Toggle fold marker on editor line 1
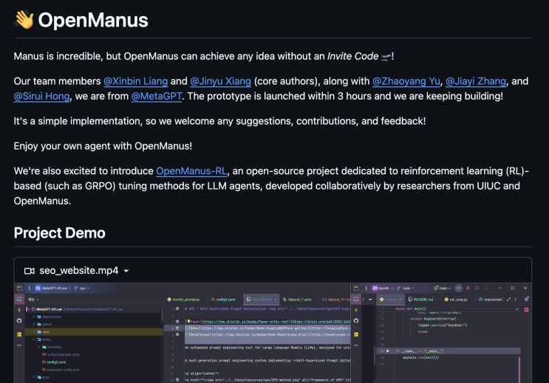The image size is (549, 383). [x=177, y=309]
